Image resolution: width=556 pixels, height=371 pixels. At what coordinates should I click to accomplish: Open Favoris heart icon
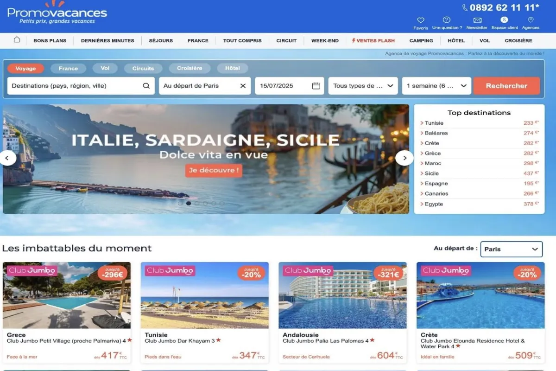click(x=421, y=20)
